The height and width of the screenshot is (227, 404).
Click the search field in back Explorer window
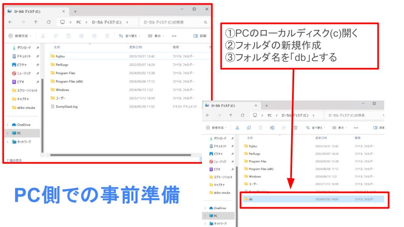174,22
